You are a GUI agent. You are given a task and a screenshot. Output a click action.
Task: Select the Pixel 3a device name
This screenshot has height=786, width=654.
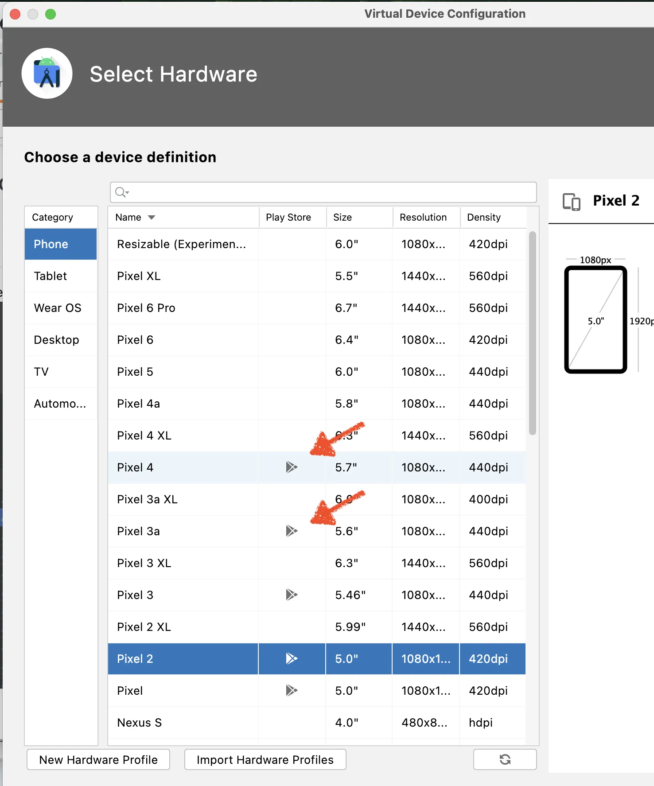tap(138, 531)
